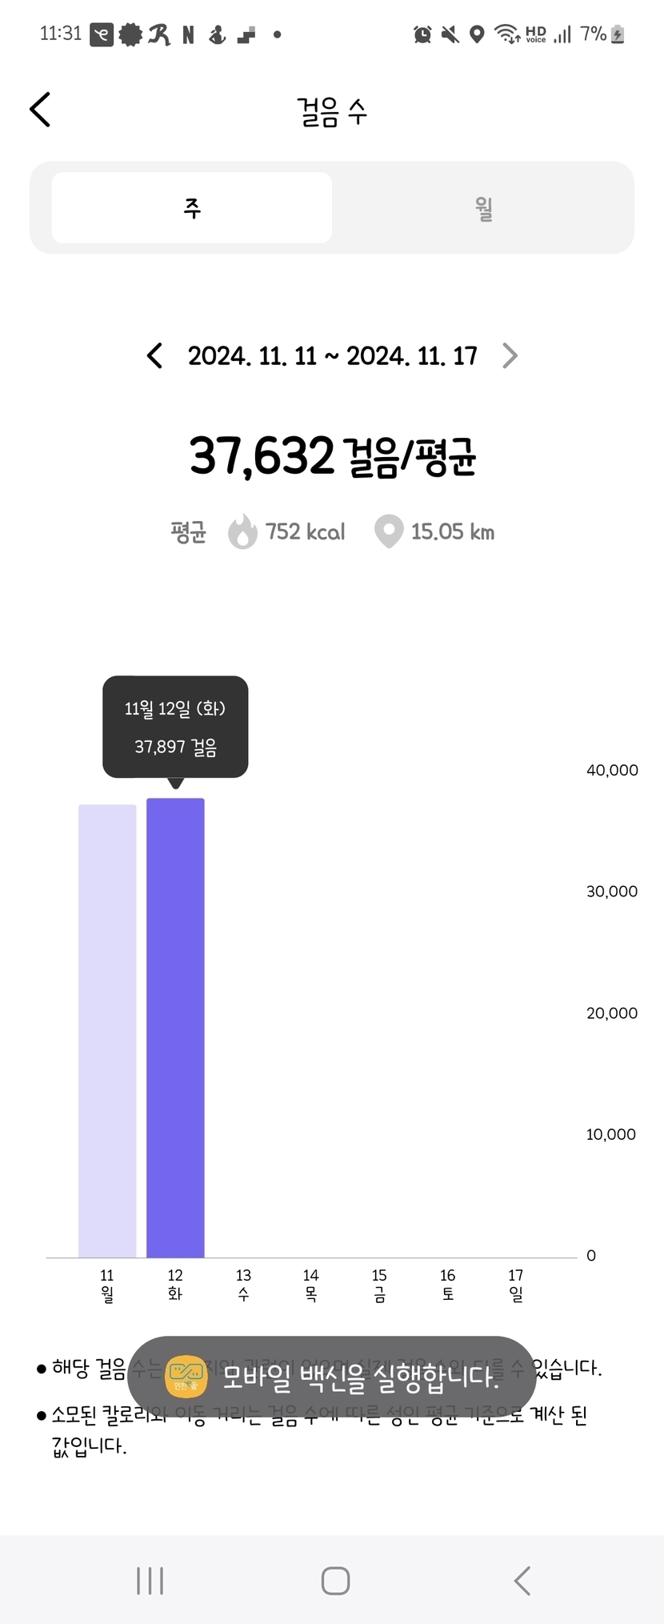The width and height of the screenshot is (664, 1624).
Task: Tap the 11월 12일 step count tooltip
Action: [x=175, y=727]
